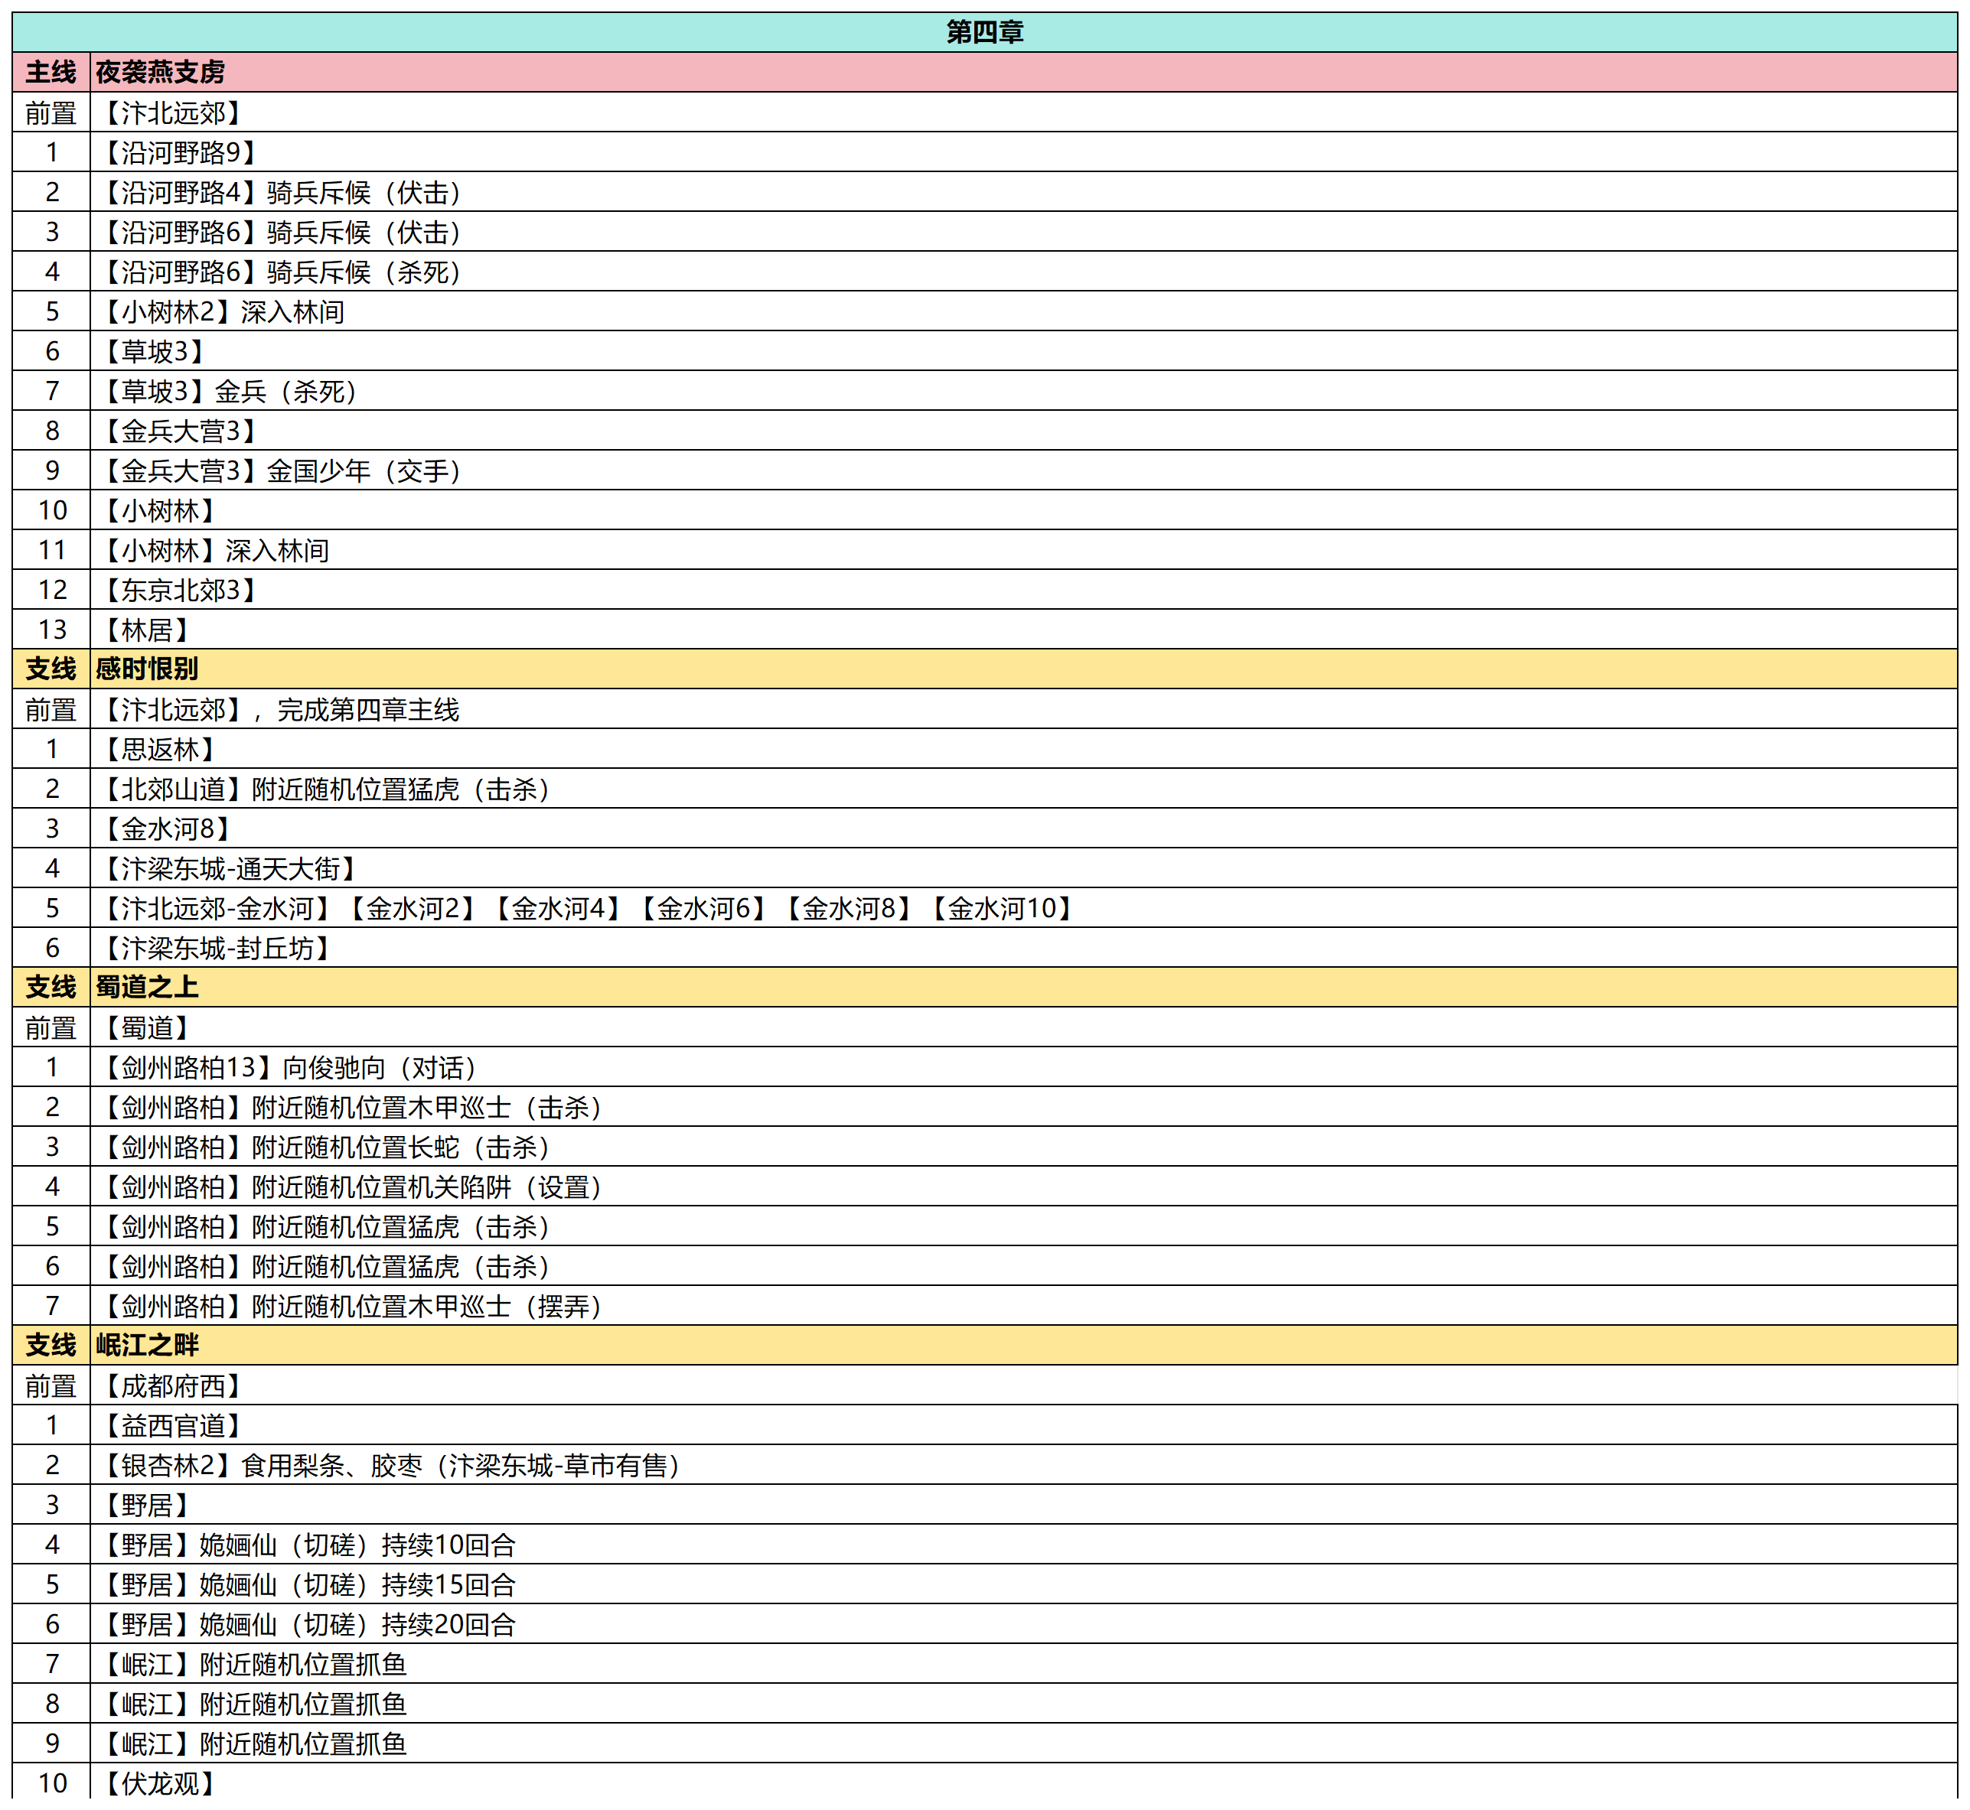Select cell 【沿河野路9】
Screen dimensions: 1970x1810
pos(181,153)
